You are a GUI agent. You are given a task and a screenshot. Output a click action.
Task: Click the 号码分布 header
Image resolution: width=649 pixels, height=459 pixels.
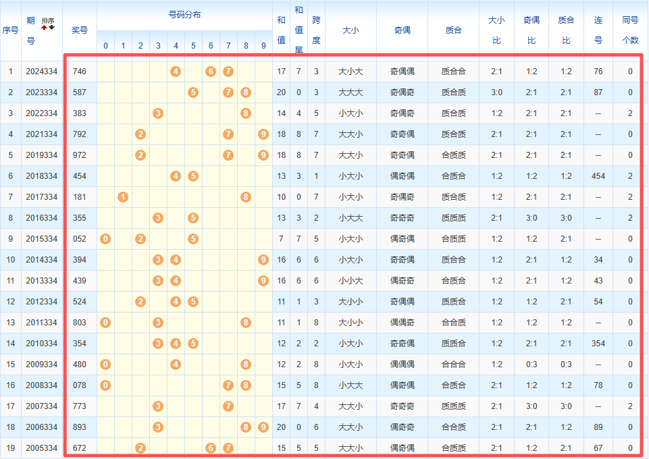point(184,15)
